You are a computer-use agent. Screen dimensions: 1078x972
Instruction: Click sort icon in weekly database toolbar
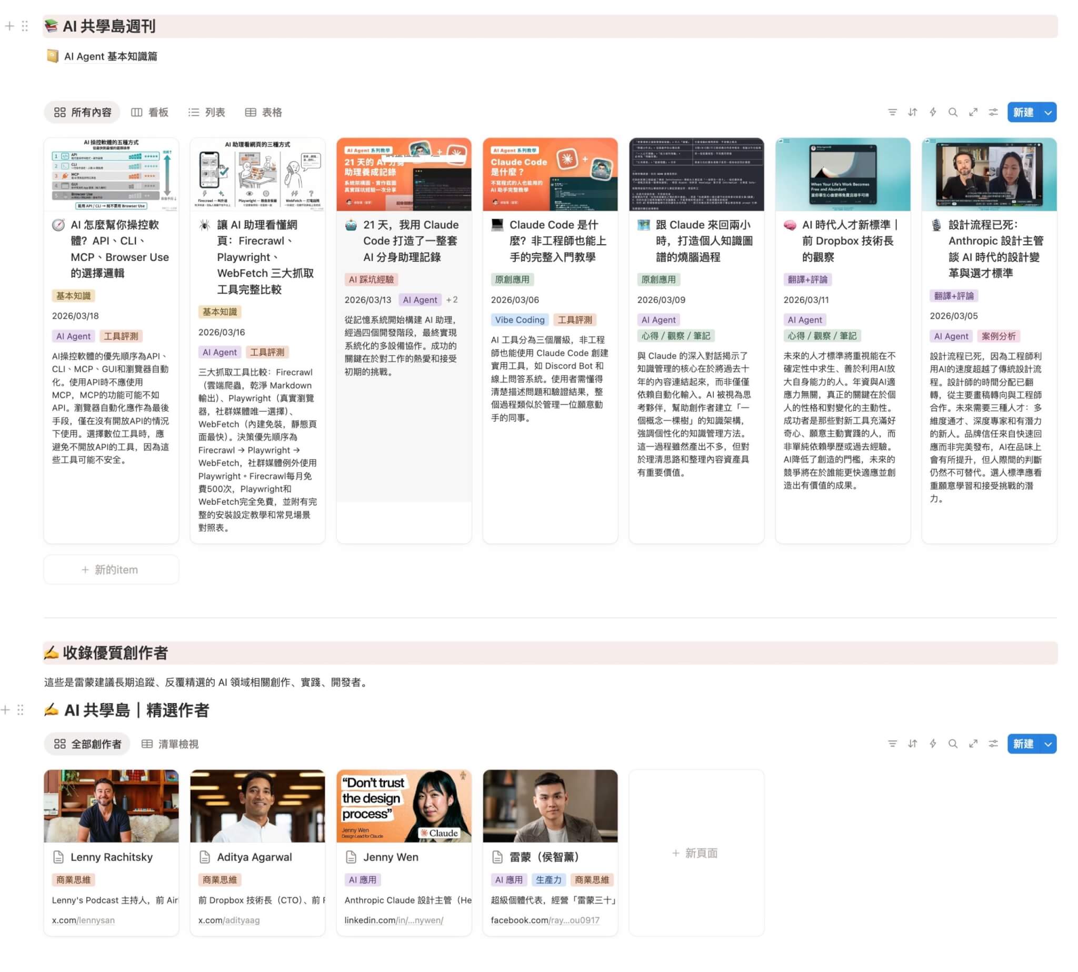tap(912, 112)
